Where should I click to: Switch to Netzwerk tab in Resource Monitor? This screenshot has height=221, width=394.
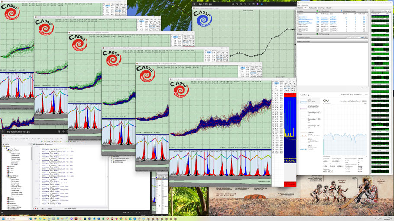pos(329,8)
